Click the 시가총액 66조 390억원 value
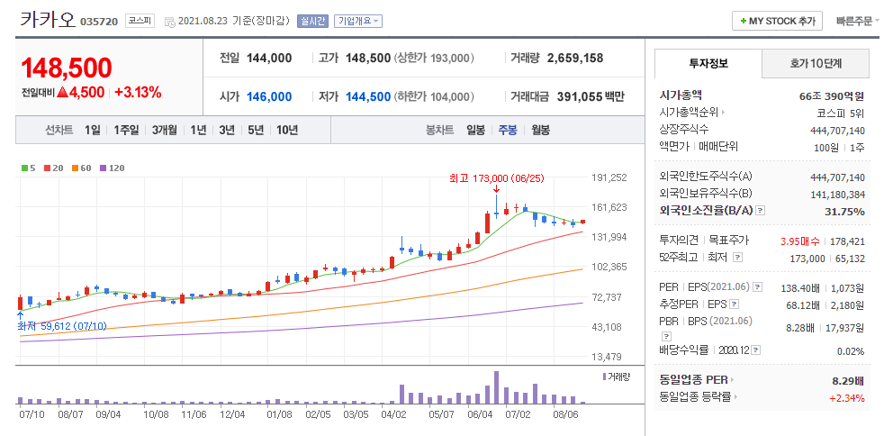 tap(832, 95)
